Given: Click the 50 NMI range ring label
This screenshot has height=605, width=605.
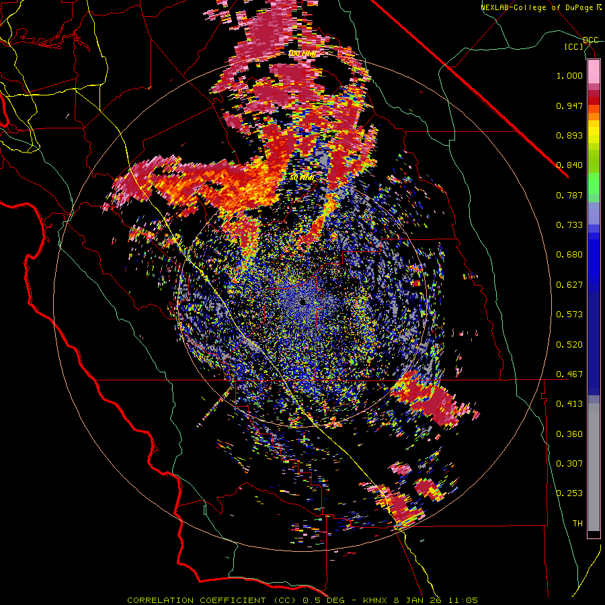Looking at the screenshot, I should [302, 177].
